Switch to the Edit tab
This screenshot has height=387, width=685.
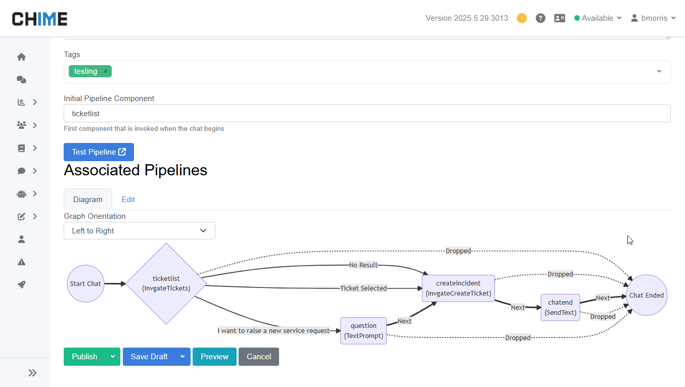point(128,200)
